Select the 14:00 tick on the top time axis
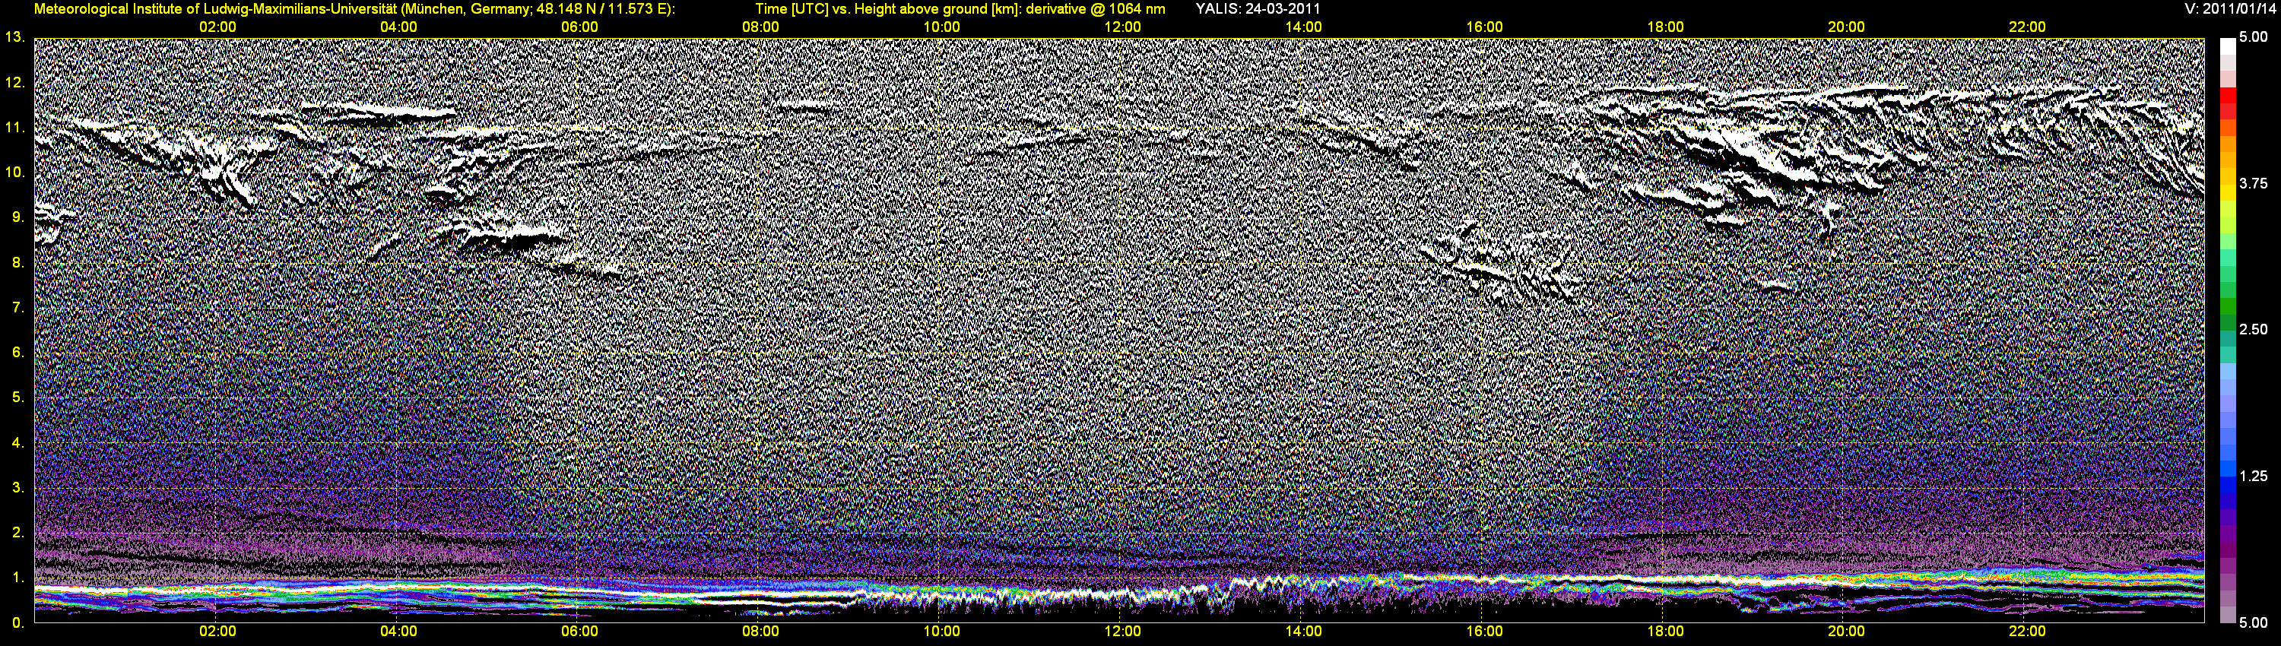The image size is (2281, 646). (1303, 27)
